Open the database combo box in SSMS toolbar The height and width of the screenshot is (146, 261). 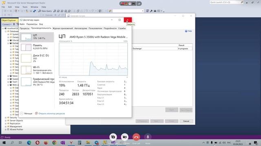tap(128, 11)
